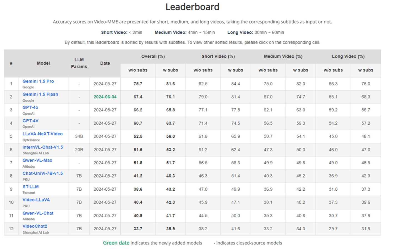
Task: Sort by Medium Video w/o subs column
Action: pyautogui.click(x=268, y=70)
